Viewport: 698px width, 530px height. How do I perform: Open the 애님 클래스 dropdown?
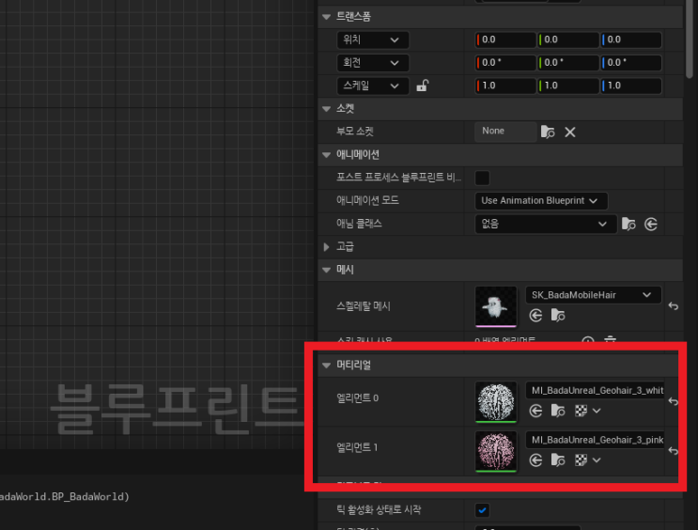(546, 224)
